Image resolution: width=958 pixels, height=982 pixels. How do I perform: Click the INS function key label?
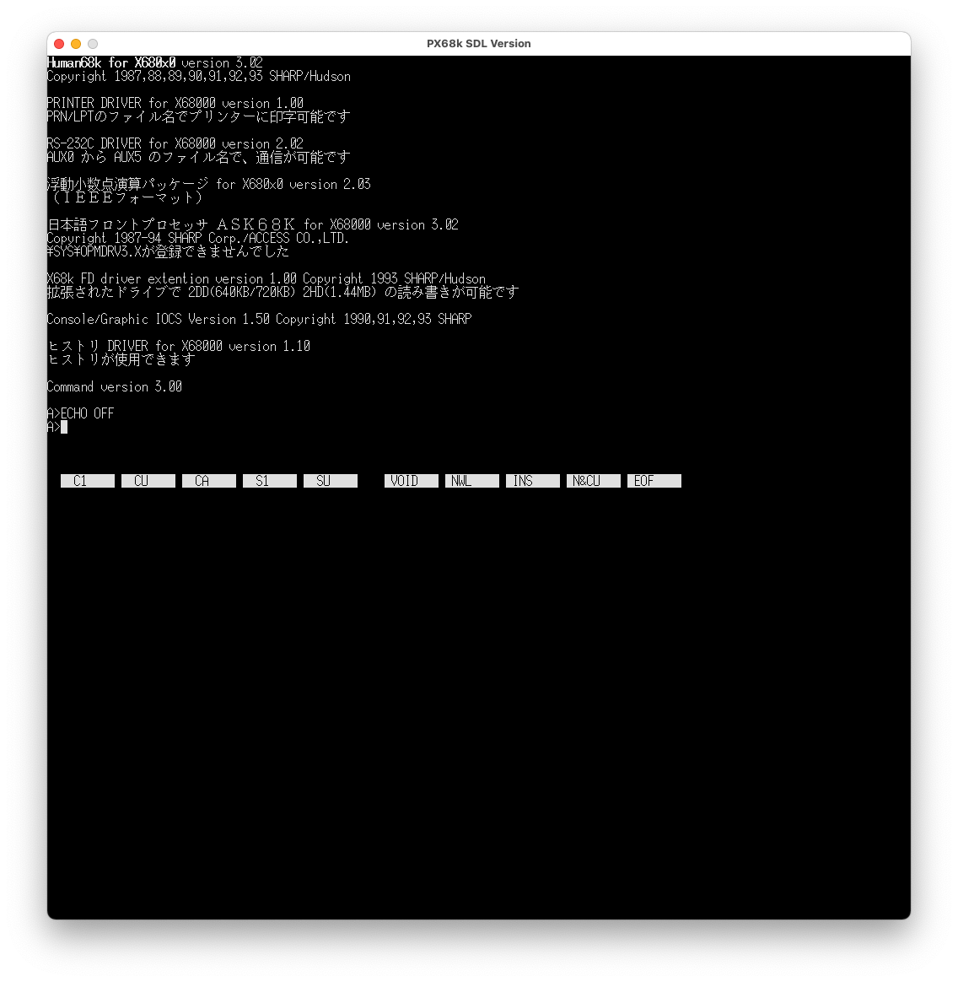(x=533, y=481)
